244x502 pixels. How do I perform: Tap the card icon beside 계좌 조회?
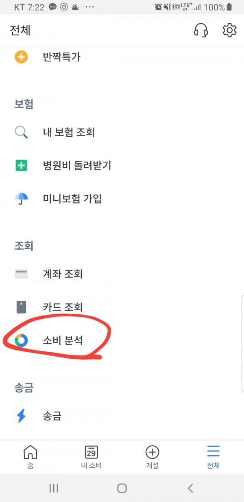(x=21, y=274)
